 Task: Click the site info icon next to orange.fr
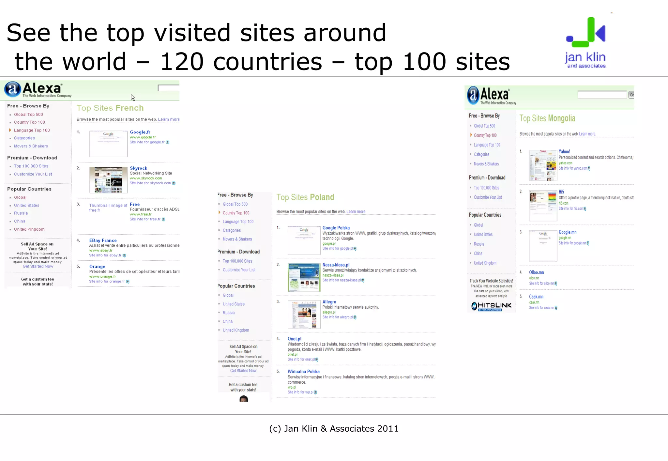(128, 282)
